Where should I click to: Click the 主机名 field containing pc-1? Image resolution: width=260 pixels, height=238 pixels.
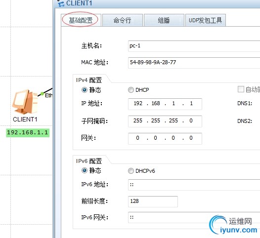click(194, 46)
